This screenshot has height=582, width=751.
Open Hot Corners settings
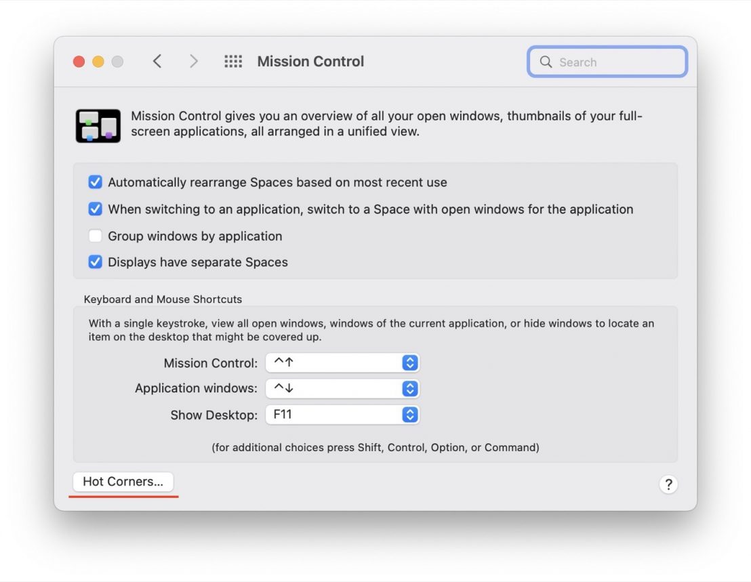click(x=123, y=482)
